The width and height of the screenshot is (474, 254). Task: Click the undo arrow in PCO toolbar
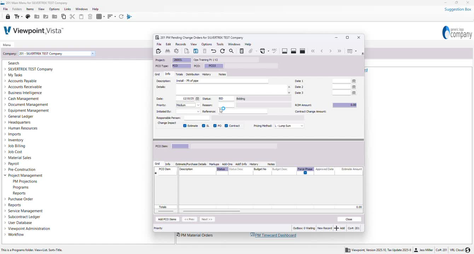coord(214,51)
